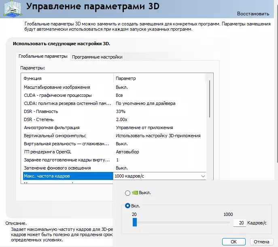278x247 pixels.
Task: Select DSR - Плавность row
Action: pyautogui.click(x=115, y=111)
